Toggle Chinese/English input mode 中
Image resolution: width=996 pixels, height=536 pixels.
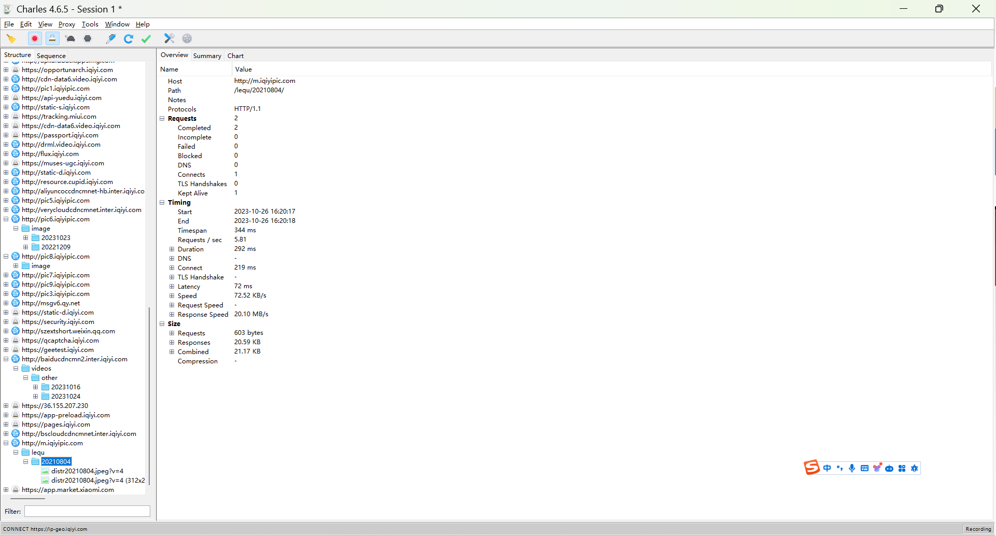(827, 468)
